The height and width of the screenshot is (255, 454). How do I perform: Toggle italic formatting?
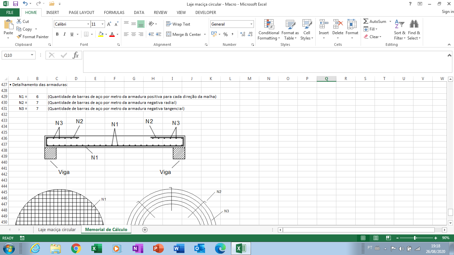pyautogui.click(x=64, y=34)
